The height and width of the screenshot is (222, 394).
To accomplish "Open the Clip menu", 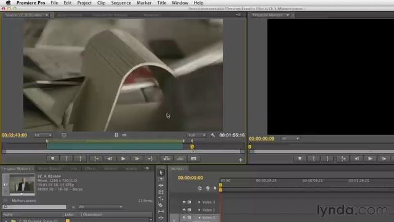I will (x=101, y=2).
